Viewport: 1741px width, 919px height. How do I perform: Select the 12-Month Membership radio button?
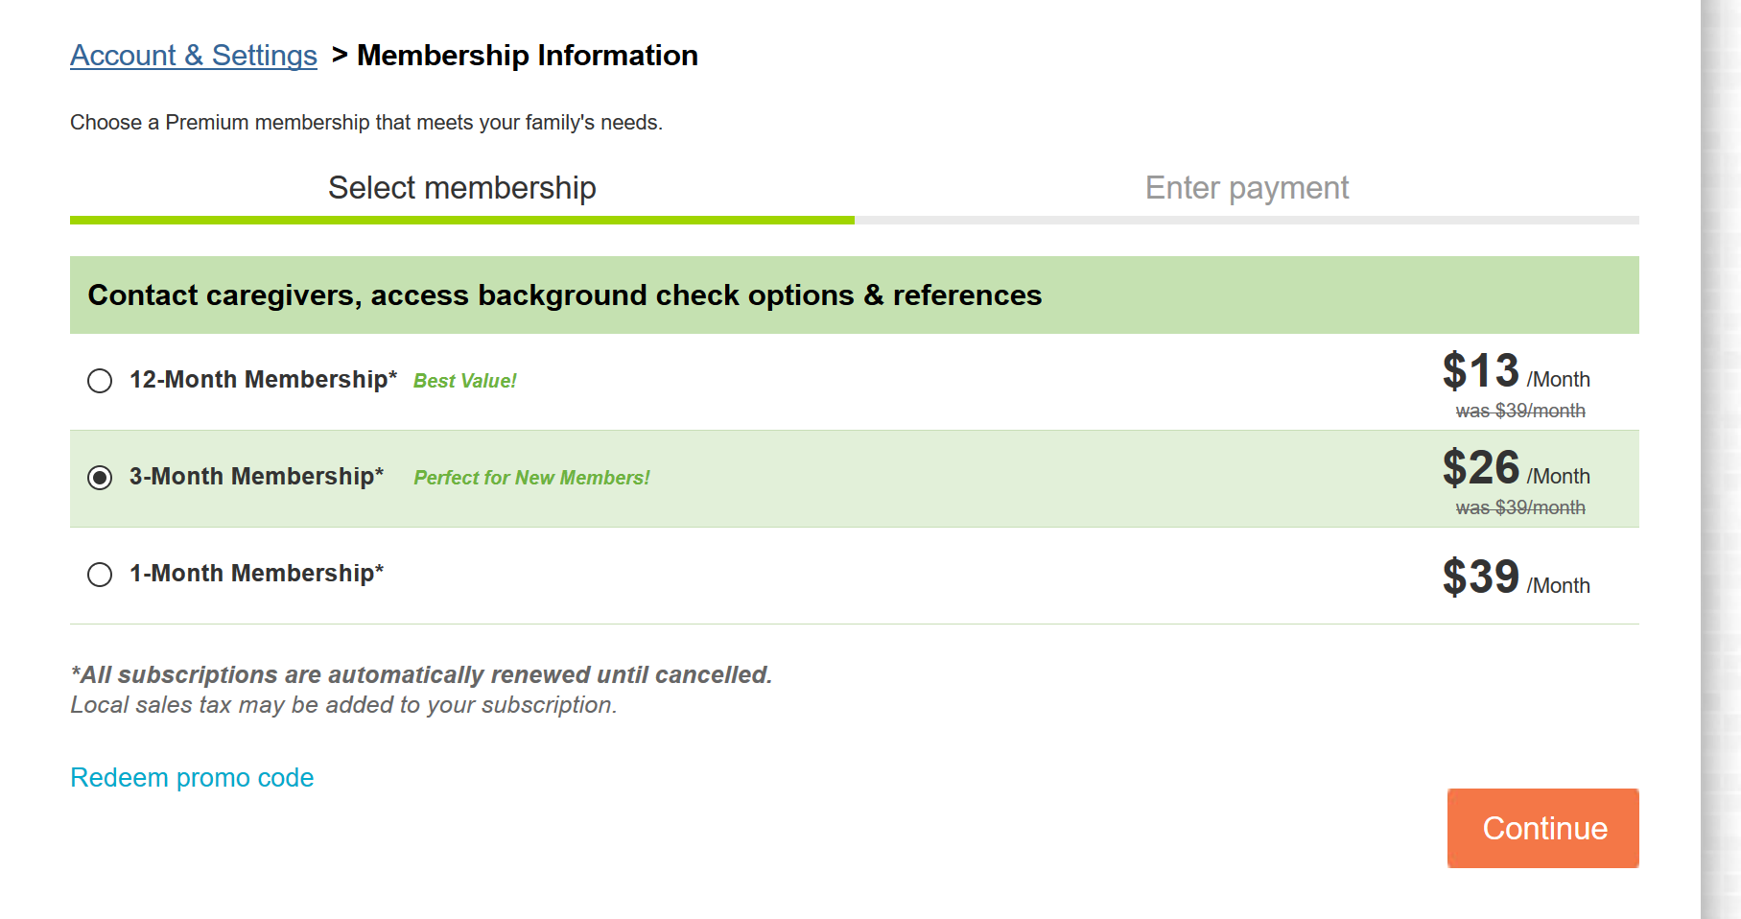100,381
